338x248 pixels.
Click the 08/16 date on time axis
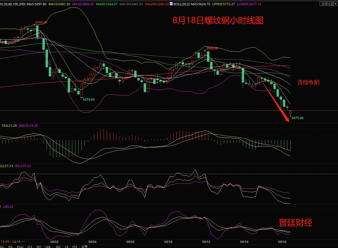pyautogui.click(x=244, y=242)
